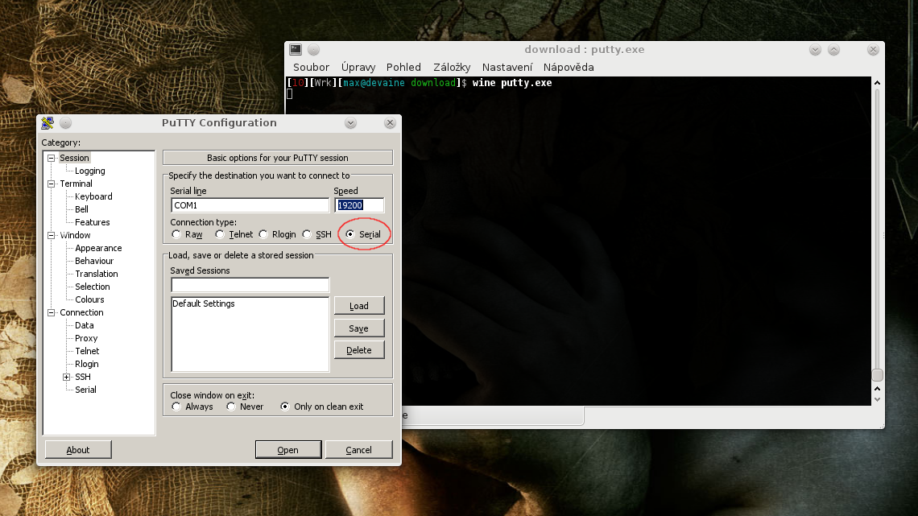
Task: Minimize the PuTTY Configuration dialog
Action: coord(350,123)
